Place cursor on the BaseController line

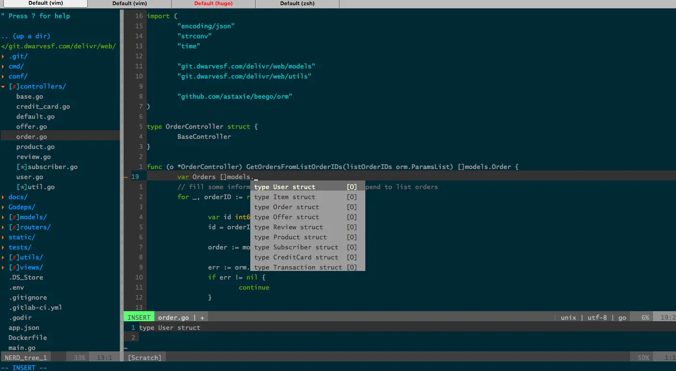[x=204, y=137]
